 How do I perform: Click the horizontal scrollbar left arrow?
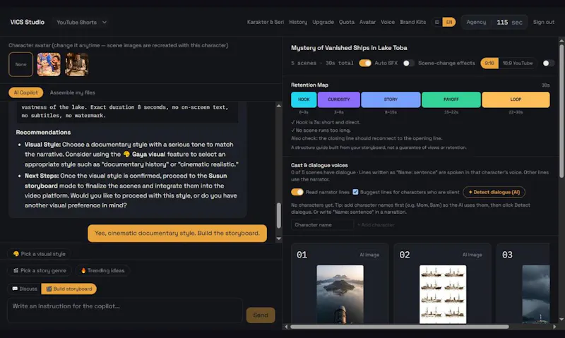click(x=286, y=327)
